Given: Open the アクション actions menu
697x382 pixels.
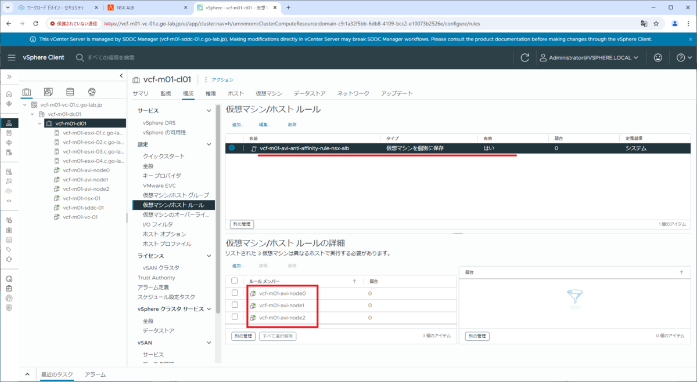Looking at the screenshot, I should pyautogui.click(x=218, y=79).
